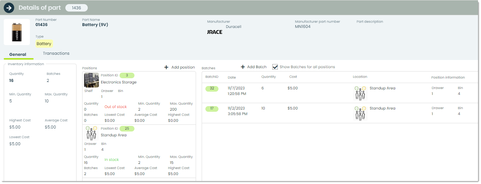Click the back arrow icon in header
Image resolution: width=481 pixels, height=184 pixels.
pyautogui.click(x=9, y=7)
